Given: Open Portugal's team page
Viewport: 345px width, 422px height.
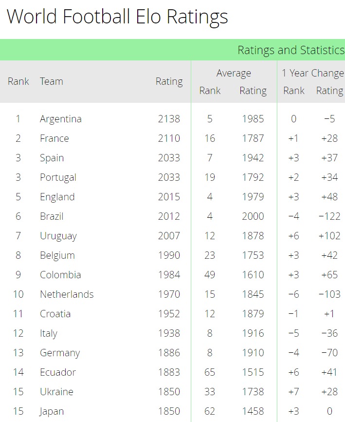Looking at the screenshot, I should [x=58, y=177].
